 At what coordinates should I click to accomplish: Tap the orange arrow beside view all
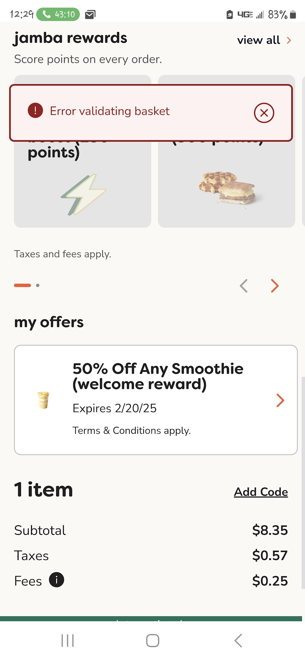point(289,40)
